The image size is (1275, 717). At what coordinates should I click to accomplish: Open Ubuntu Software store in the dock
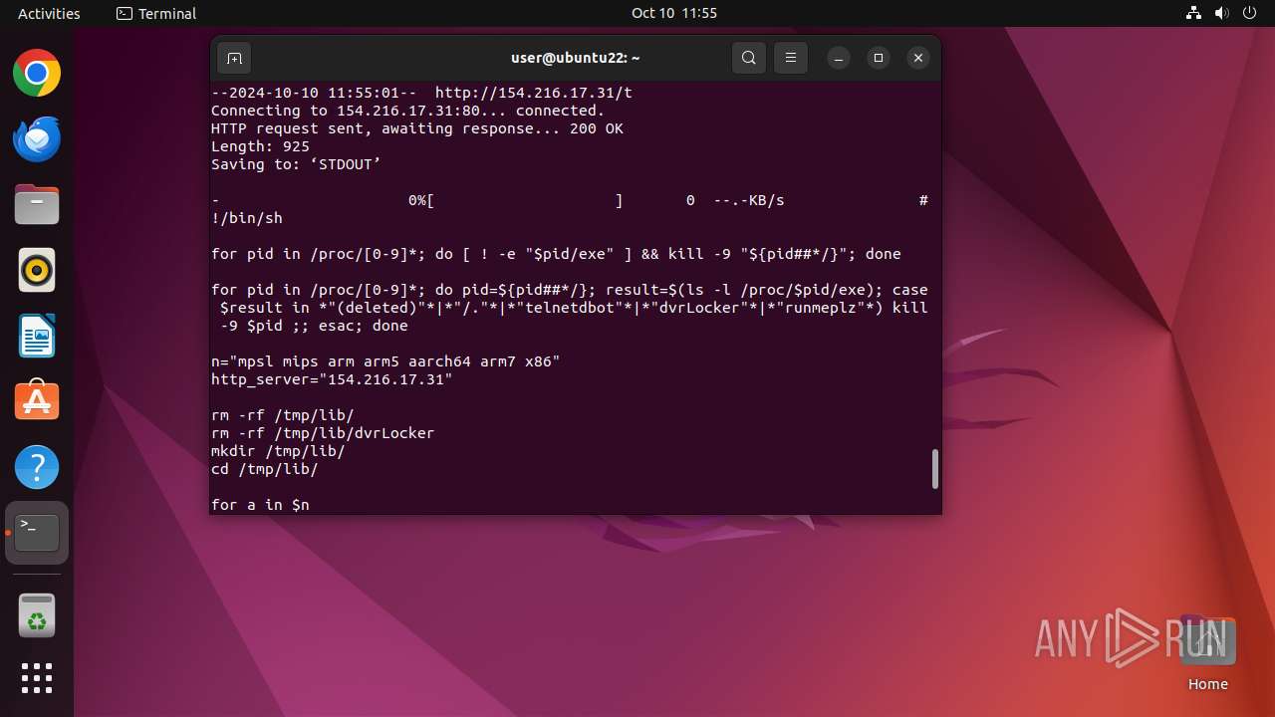click(x=37, y=401)
